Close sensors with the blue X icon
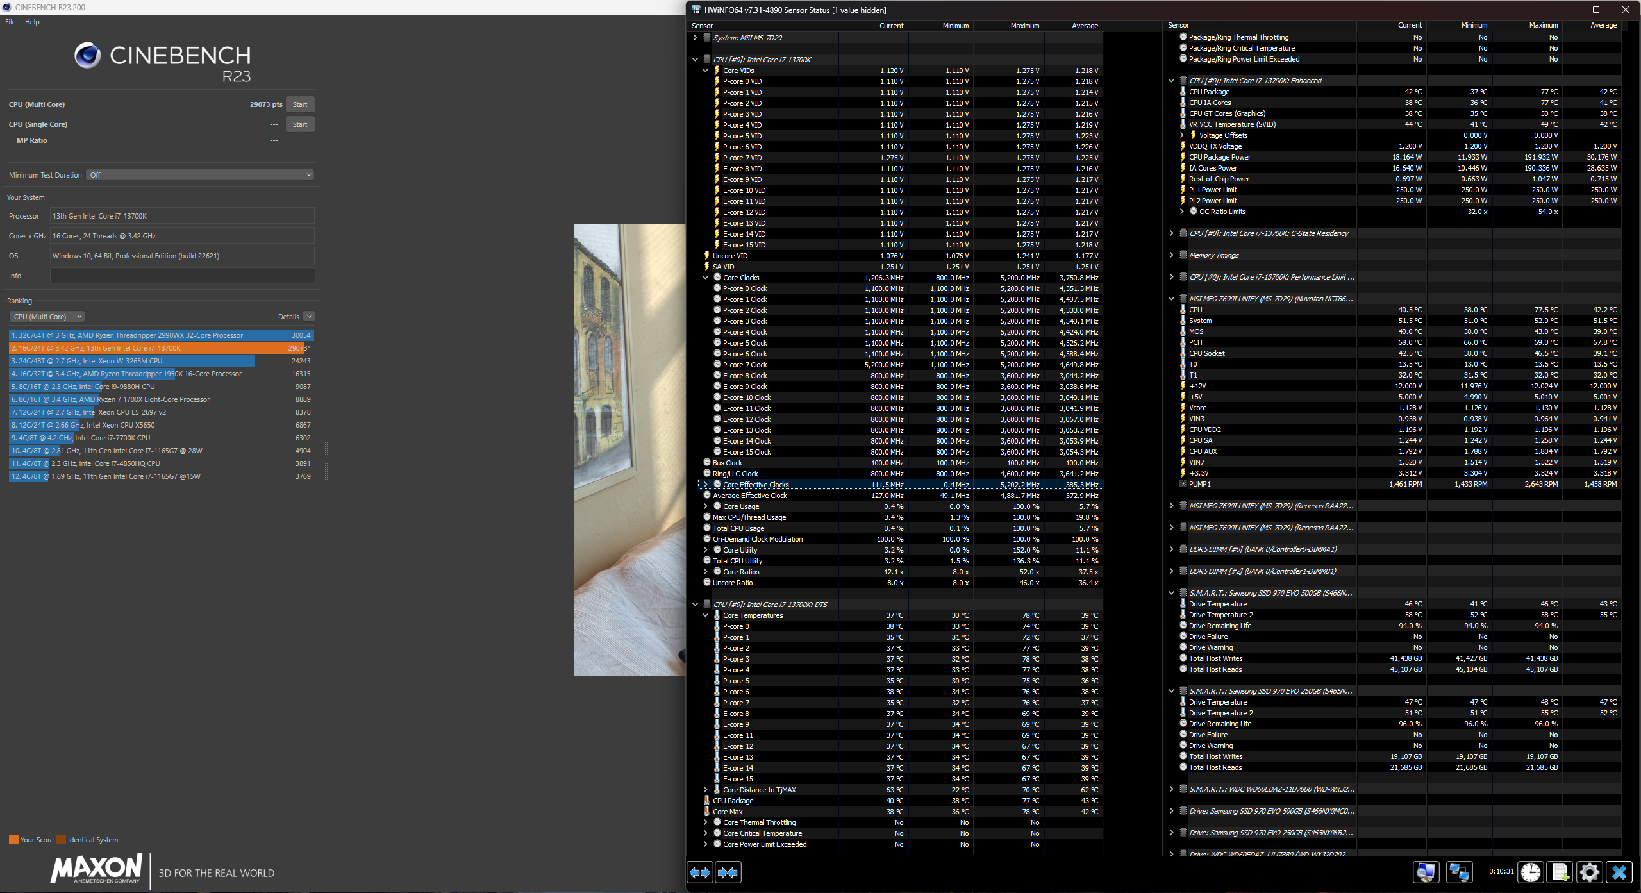This screenshot has width=1641, height=893. pos(1619,872)
